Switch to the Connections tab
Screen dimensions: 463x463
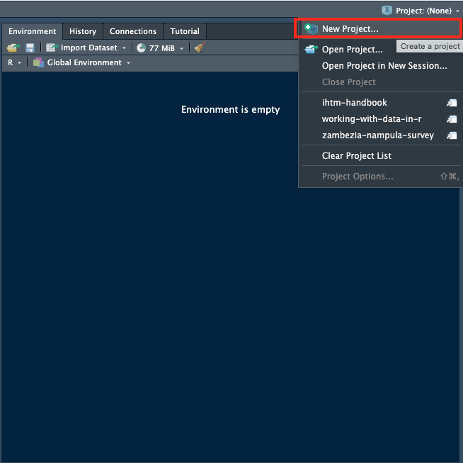(132, 31)
